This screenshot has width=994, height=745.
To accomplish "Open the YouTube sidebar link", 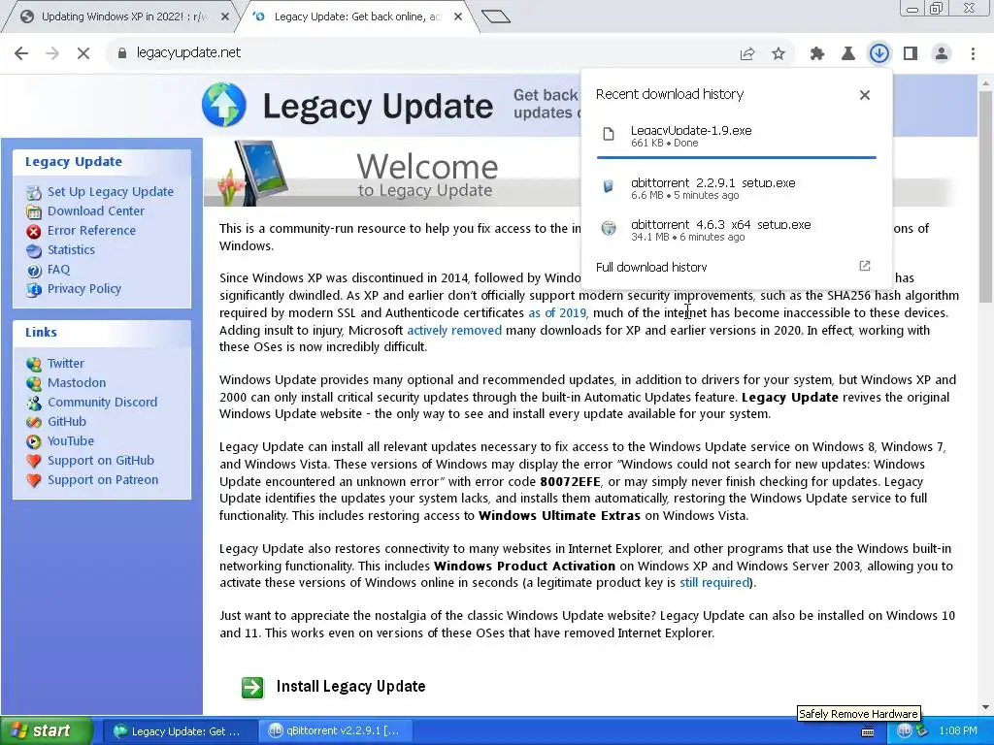I will click(70, 441).
